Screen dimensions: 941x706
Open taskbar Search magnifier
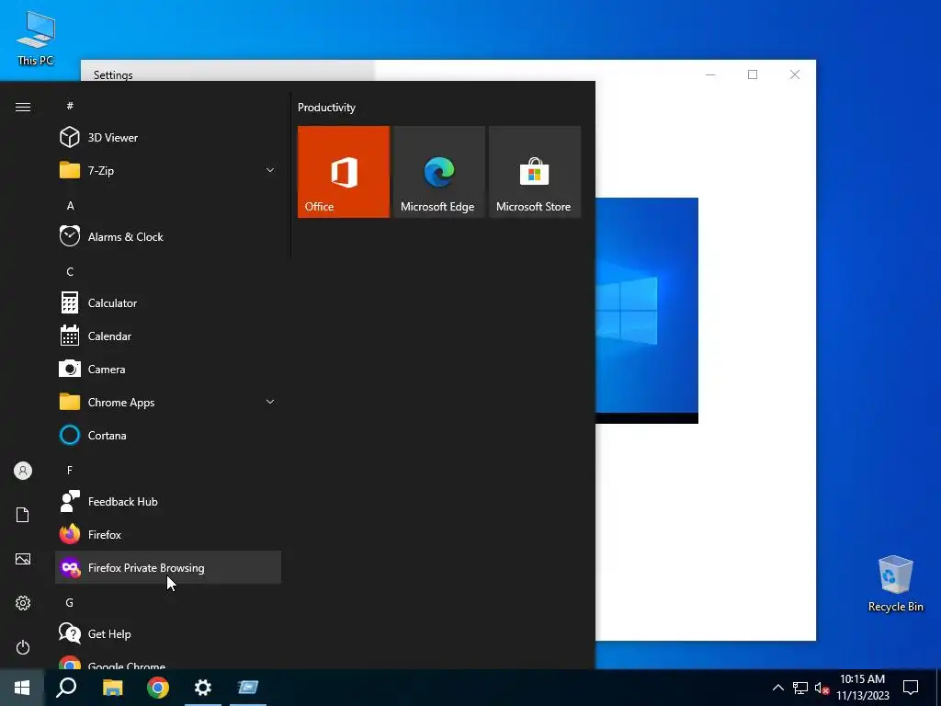coord(66,688)
